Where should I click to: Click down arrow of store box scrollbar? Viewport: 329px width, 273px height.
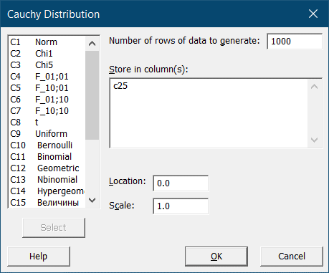pyautogui.click(x=315, y=140)
